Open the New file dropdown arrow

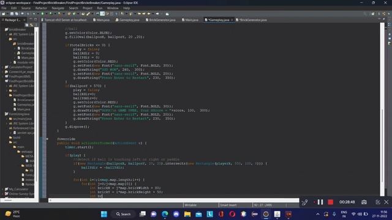7,13
